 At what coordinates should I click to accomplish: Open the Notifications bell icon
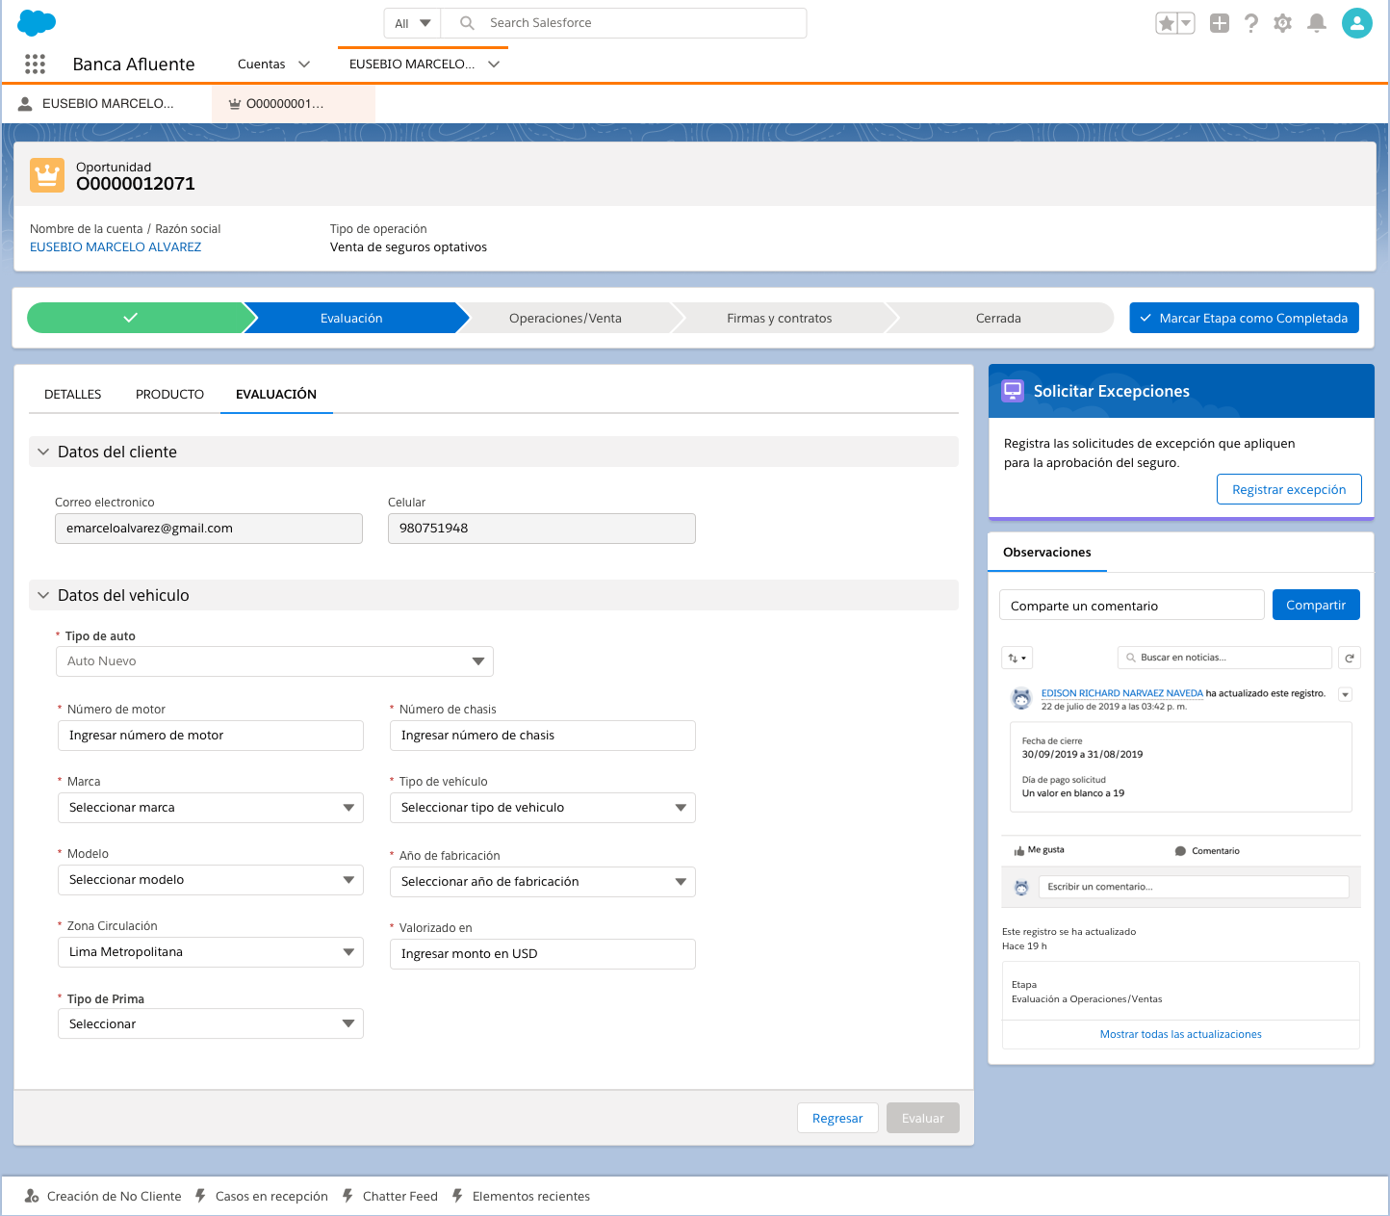pos(1317,23)
